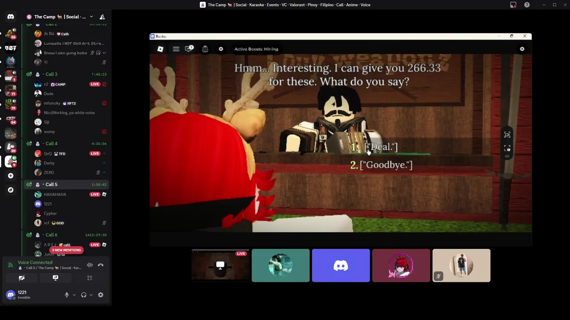This screenshot has width=570, height=320.
Task: Jump to 3 NEW MENTIONS
Action: [66, 250]
